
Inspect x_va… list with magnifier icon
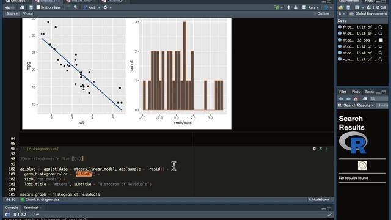pyautogui.click(x=380, y=59)
